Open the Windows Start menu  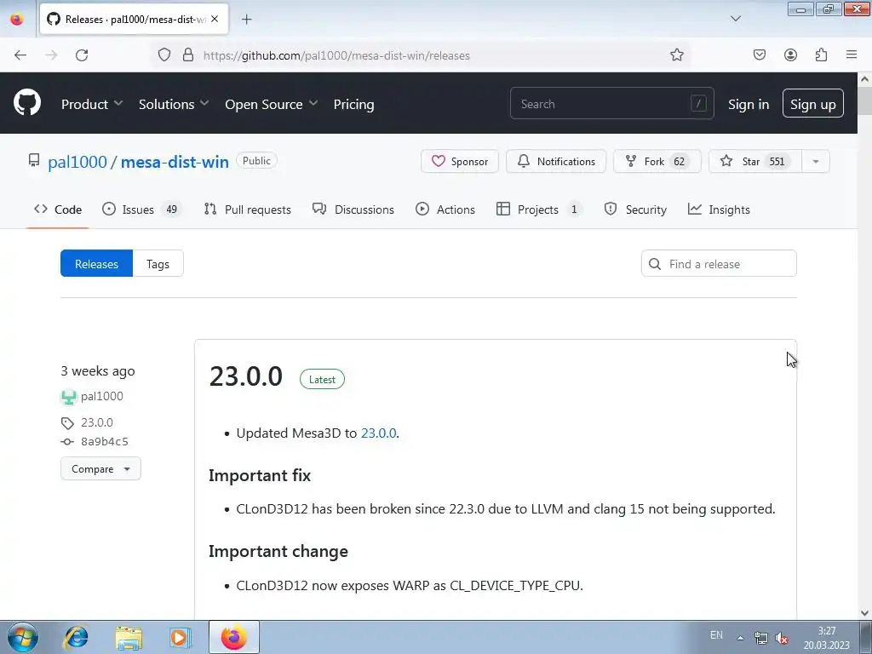[x=23, y=637]
